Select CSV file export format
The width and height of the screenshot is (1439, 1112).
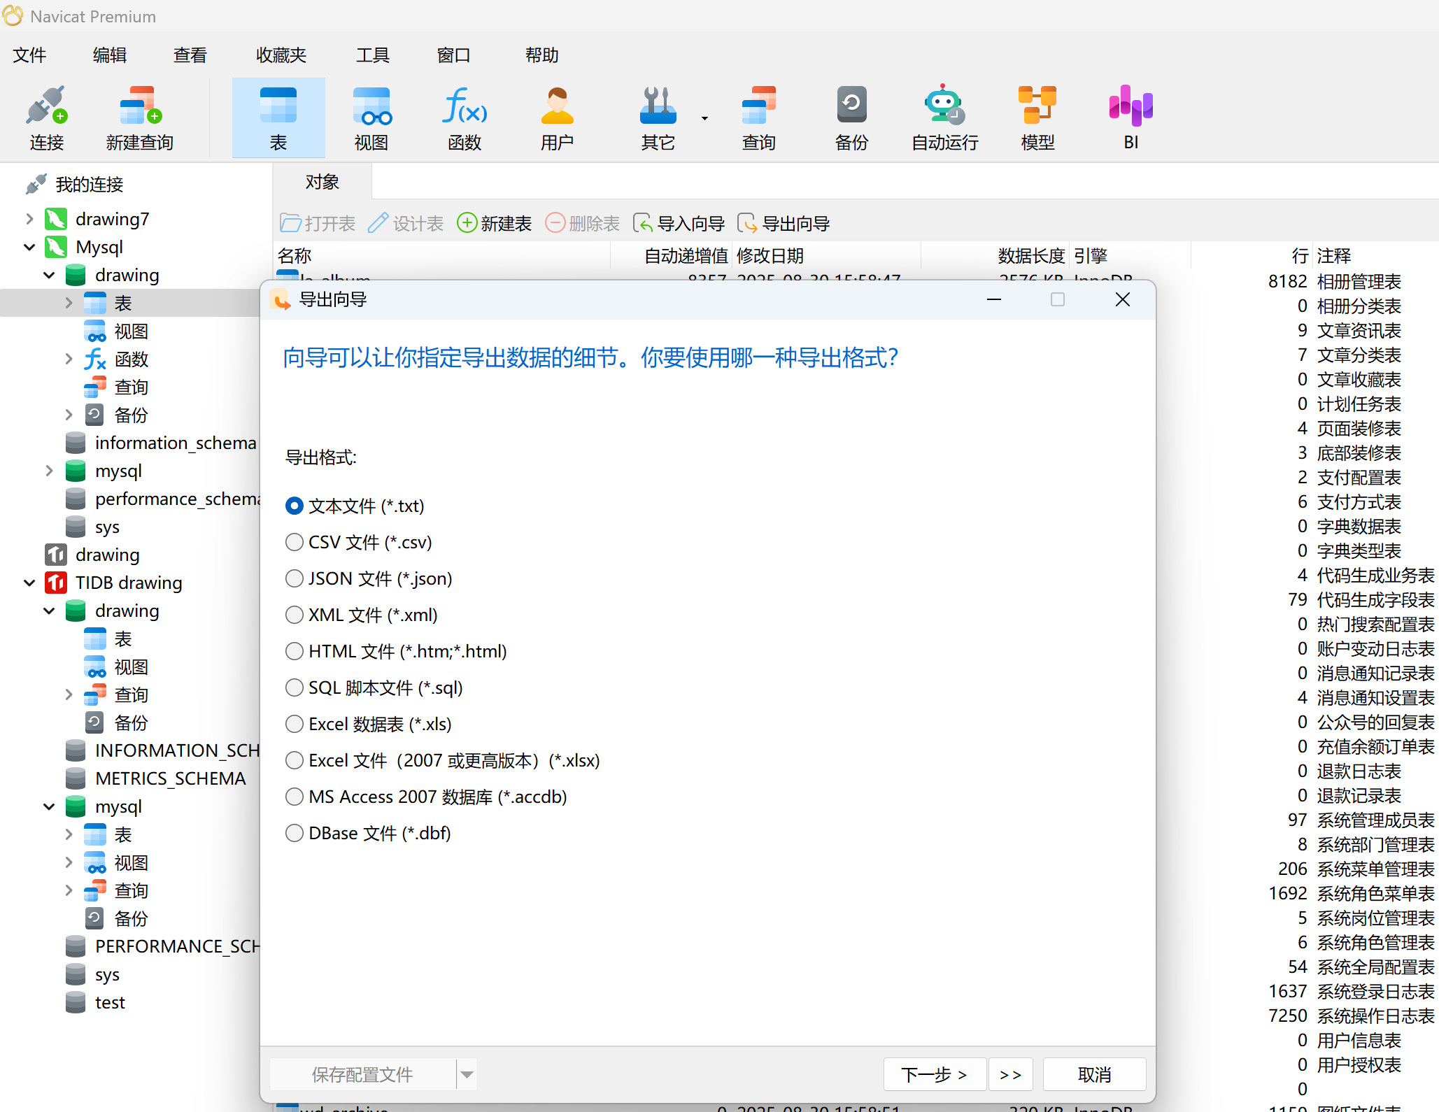pos(295,542)
